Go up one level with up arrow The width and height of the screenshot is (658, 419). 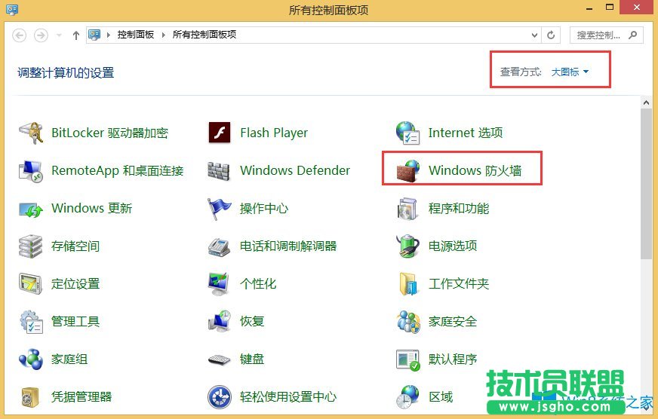(x=76, y=35)
